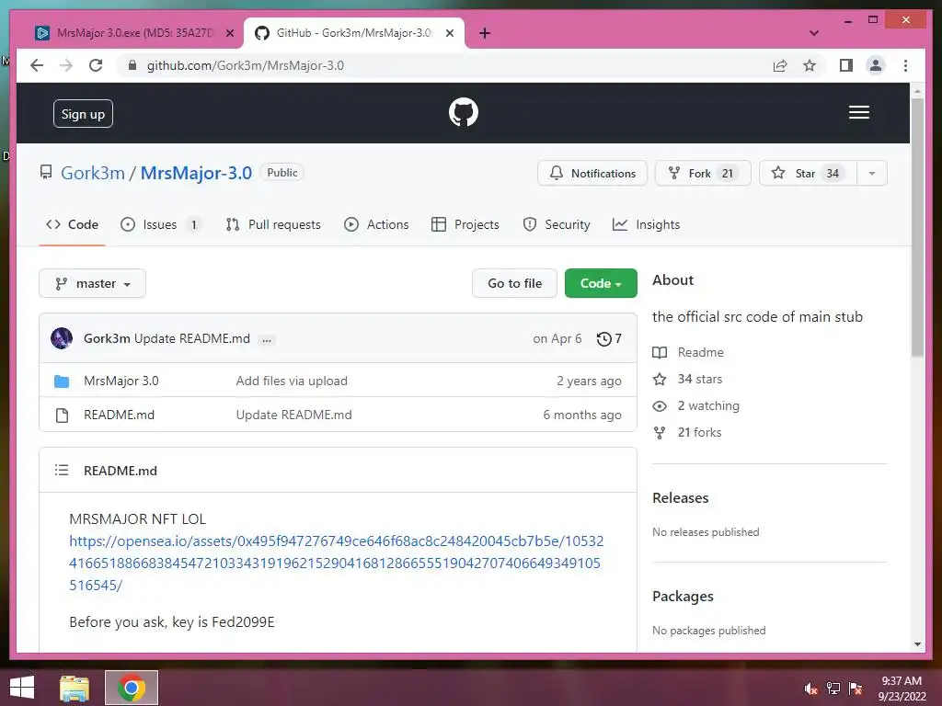The width and height of the screenshot is (942, 706).
Task: Click 21 forks link
Action: pos(687,432)
